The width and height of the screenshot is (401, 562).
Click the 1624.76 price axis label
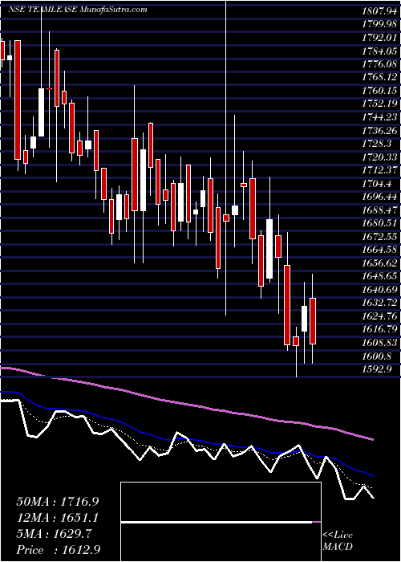coord(379,316)
